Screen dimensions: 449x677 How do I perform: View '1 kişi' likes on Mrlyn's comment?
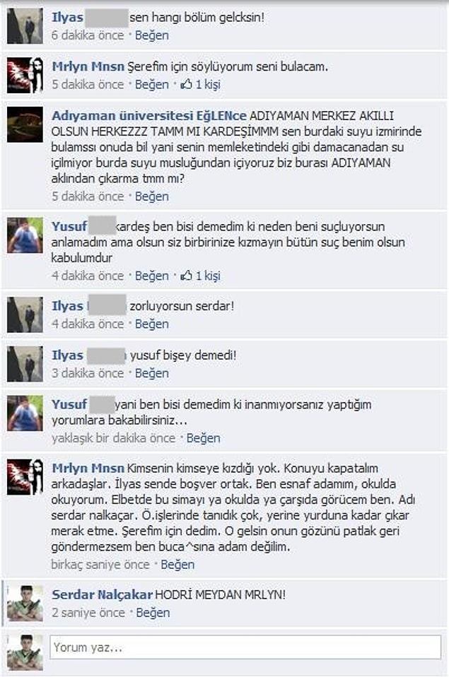pyautogui.click(x=208, y=84)
